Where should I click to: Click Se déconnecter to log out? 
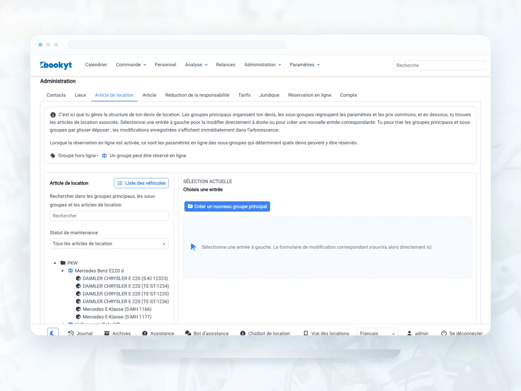point(462,333)
